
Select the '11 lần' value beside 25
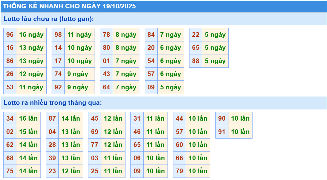(113, 171)
